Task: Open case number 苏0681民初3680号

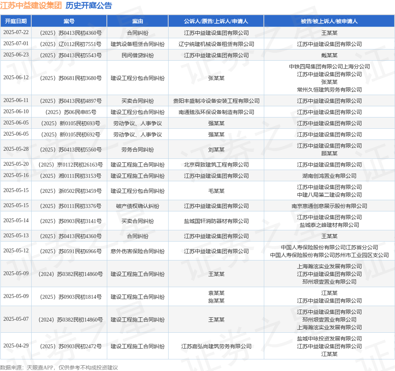Action: pyautogui.click(x=69, y=78)
